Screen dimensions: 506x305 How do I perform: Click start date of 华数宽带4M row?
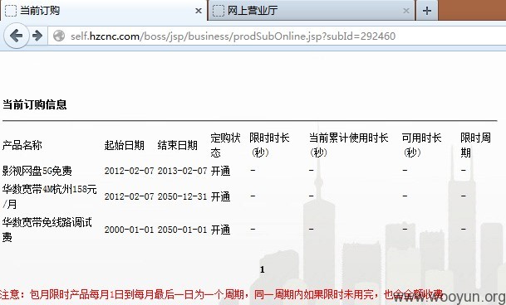pos(129,196)
